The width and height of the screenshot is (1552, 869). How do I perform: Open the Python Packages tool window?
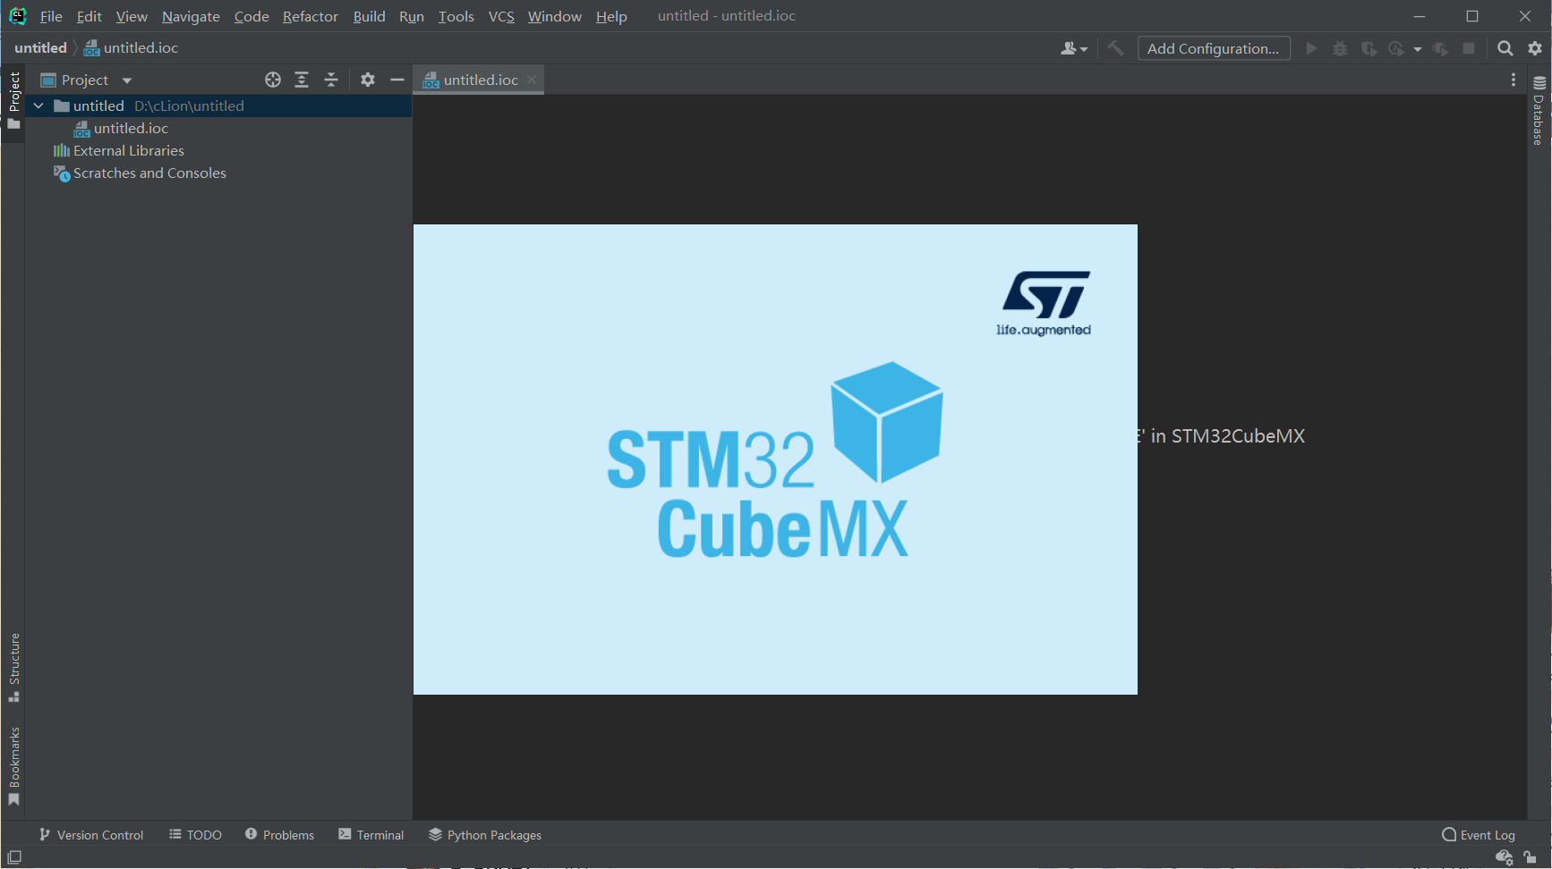tap(484, 834)
